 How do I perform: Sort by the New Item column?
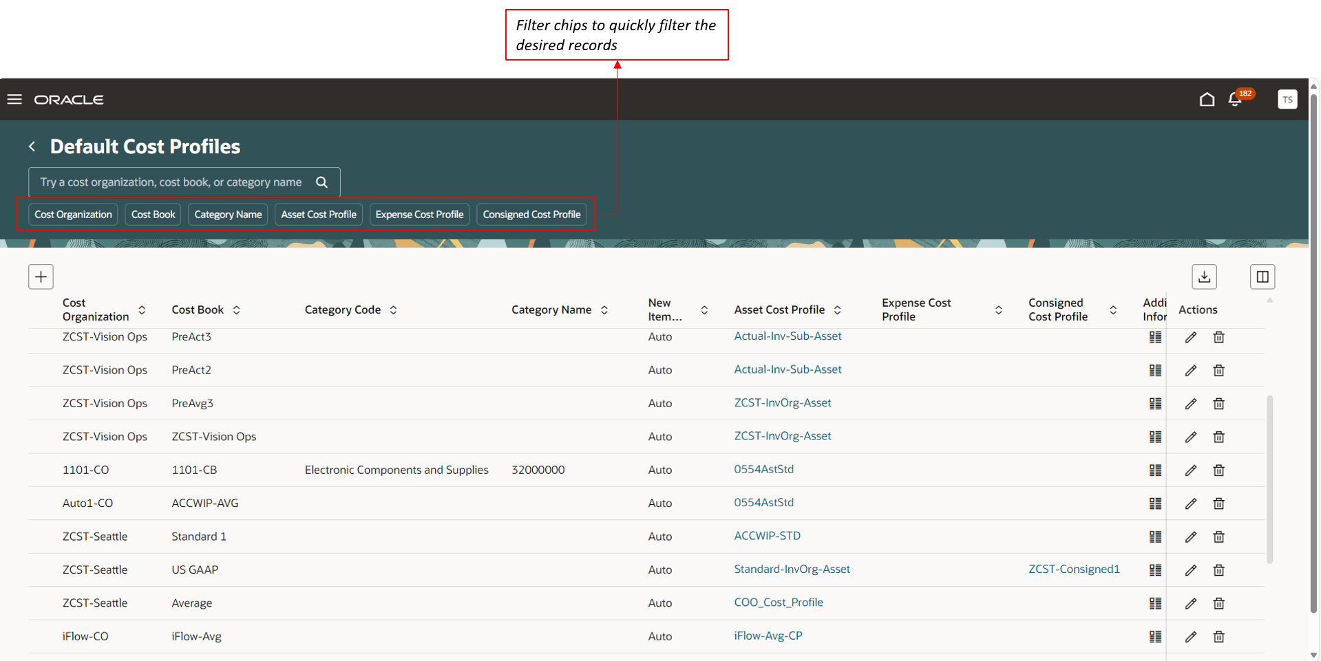tap(704, 310)
